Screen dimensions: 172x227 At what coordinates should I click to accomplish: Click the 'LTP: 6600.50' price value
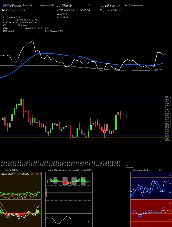pyautogui.click(x=66, y=10)
